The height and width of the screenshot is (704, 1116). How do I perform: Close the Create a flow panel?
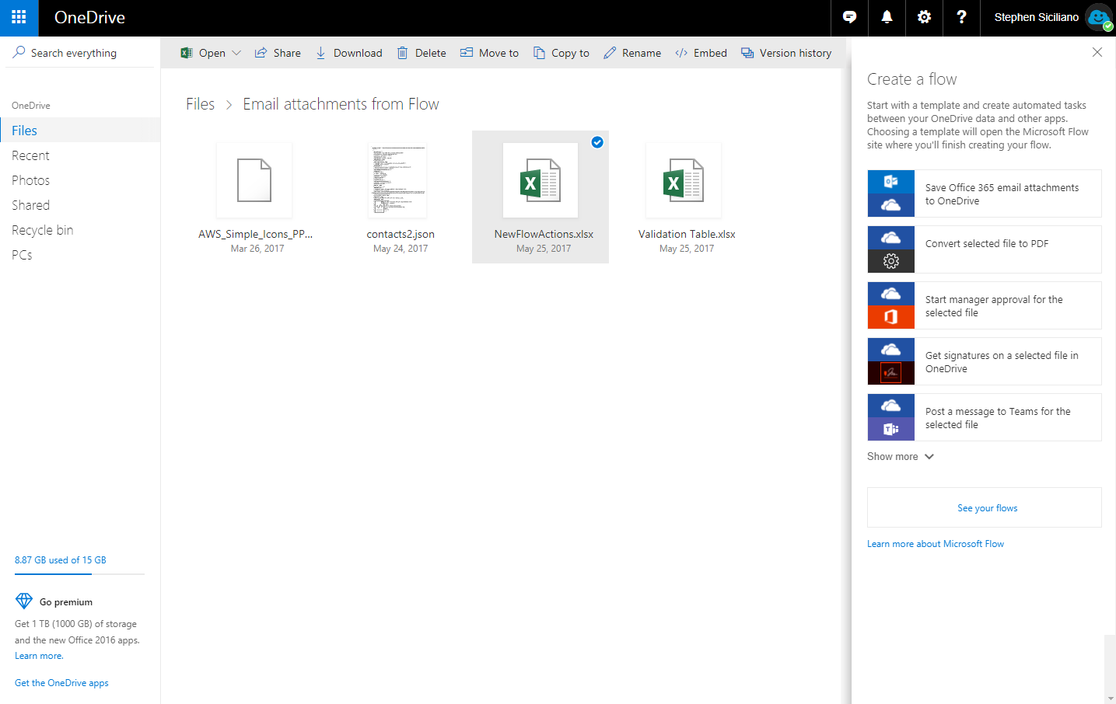[1097, 52]
